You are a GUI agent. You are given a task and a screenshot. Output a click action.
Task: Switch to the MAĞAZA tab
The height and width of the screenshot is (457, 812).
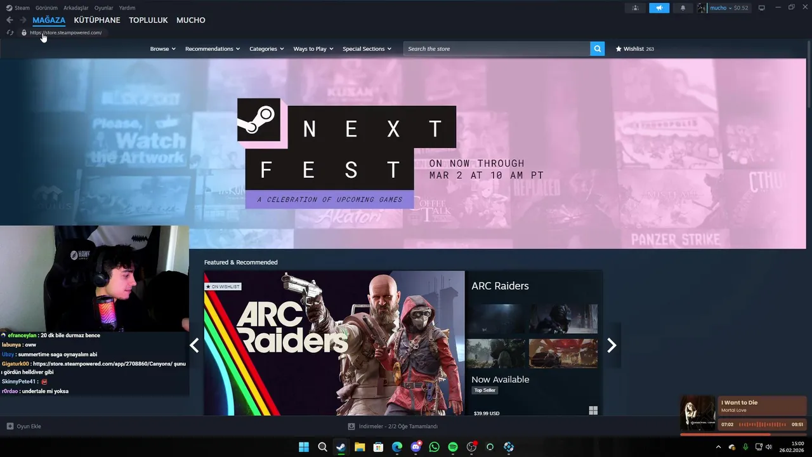[49, 20]
